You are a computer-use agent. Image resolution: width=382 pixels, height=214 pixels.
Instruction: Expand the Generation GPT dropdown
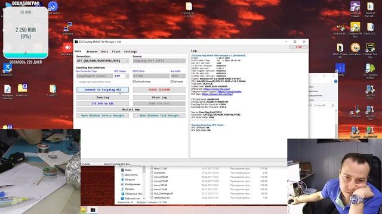click(x=103, y=61)
